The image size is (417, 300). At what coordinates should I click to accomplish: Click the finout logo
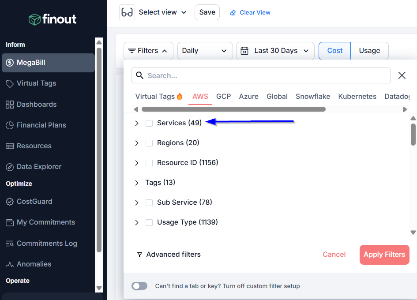tap(53, 19)
